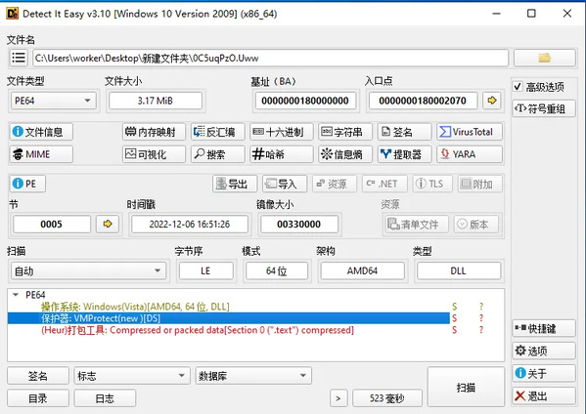This screenshot has height=414, width=586.
Task: Go to entry point arrow button
Action: (492, 101)
